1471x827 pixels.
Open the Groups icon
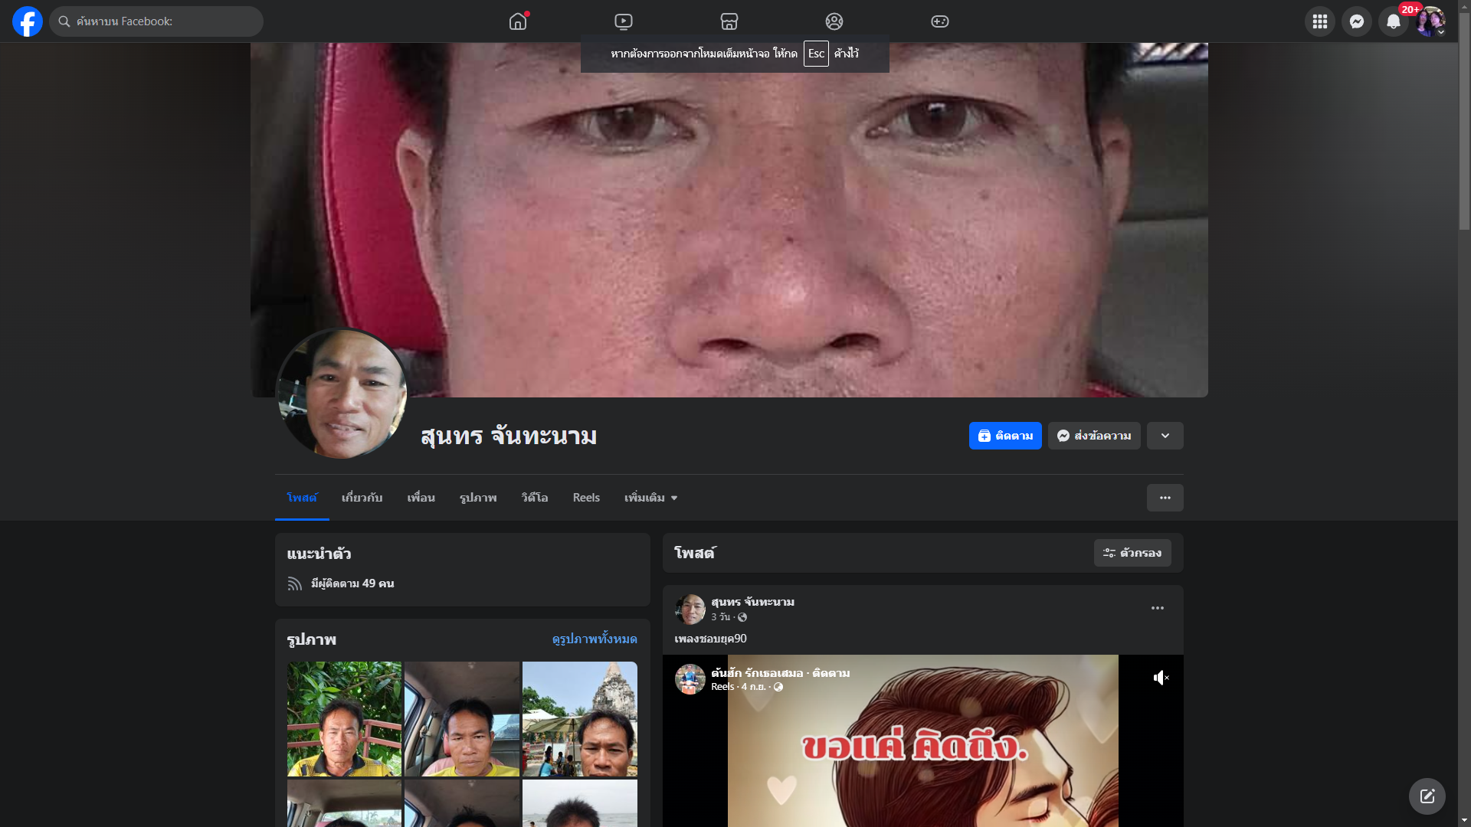coord(834,21)
